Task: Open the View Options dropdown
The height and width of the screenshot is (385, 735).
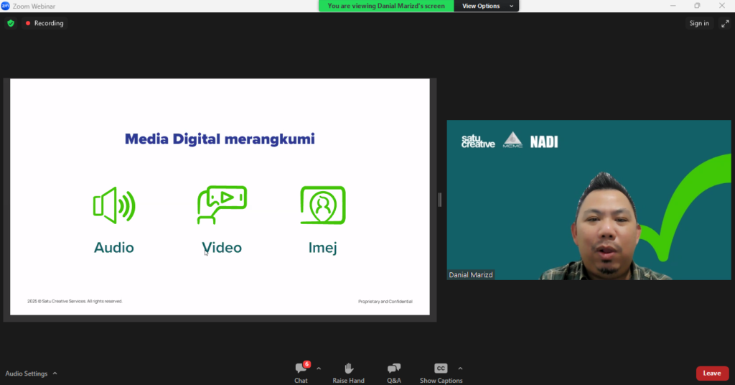Action: tap(486, 6)
